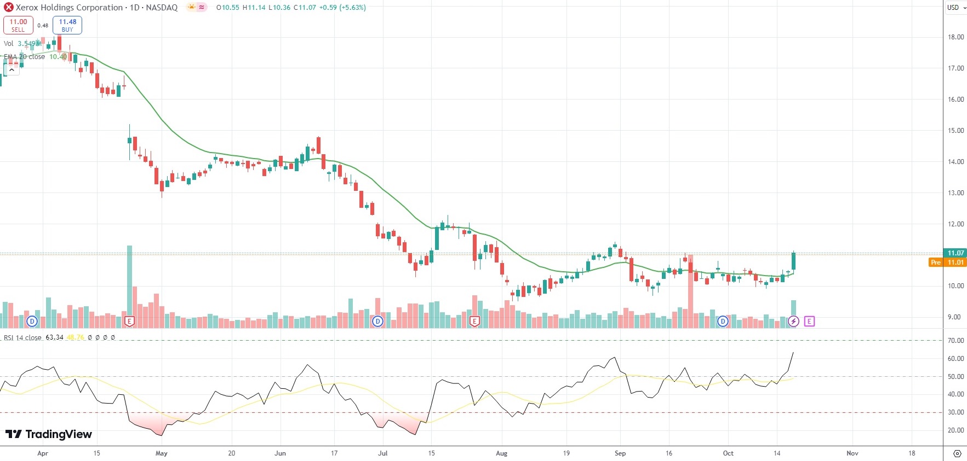
Task: Click the Xerox Holdings Corporation symbol title
Action: 69,8
